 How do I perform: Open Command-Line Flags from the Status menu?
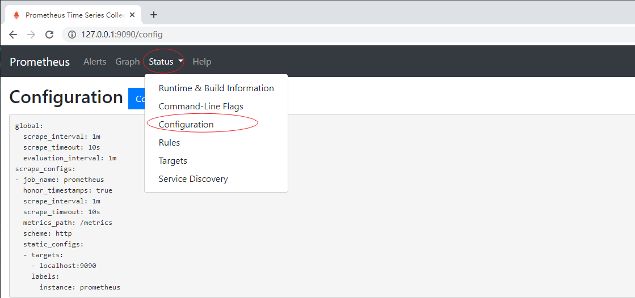(x=201, y=107)
